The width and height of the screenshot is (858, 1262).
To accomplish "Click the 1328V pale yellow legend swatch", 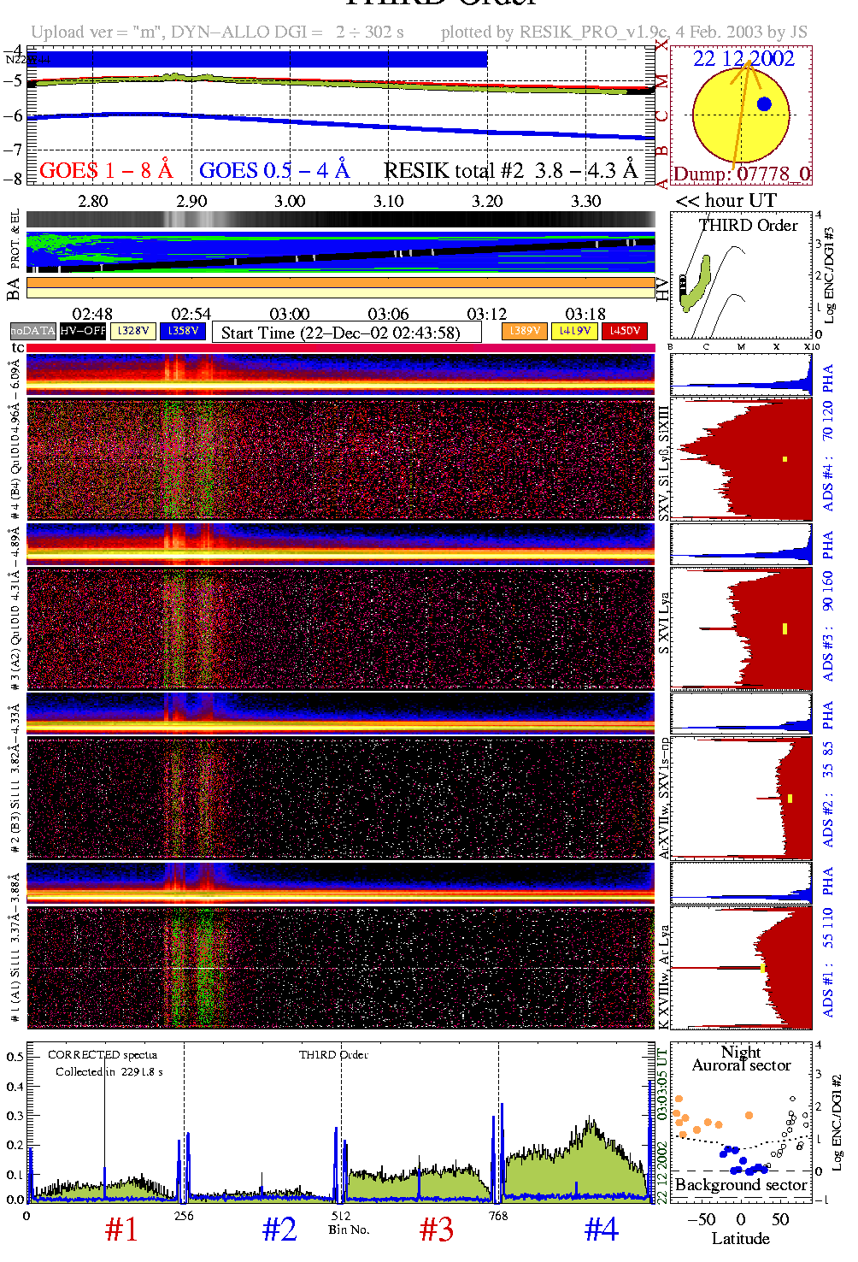I will pyautogui.click(x=133, y=331).
